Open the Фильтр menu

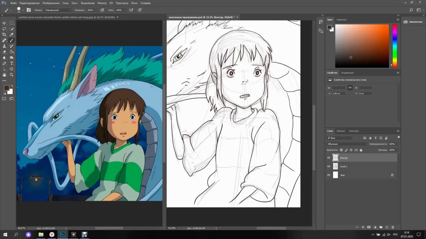click(102, 3)
